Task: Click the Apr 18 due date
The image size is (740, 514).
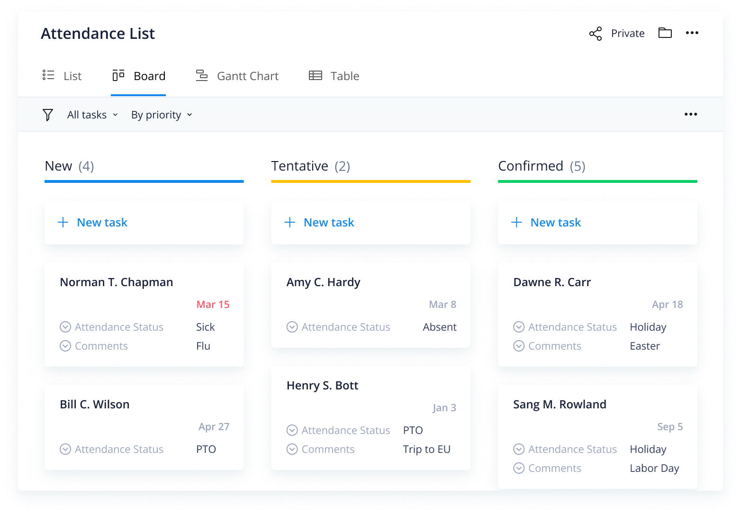Action: [x=668, y=305]
